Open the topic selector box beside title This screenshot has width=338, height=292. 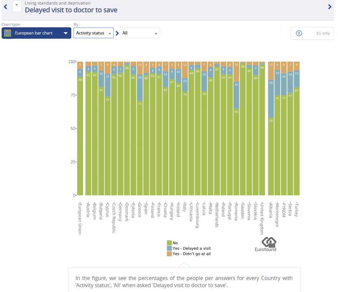[17, 6]
